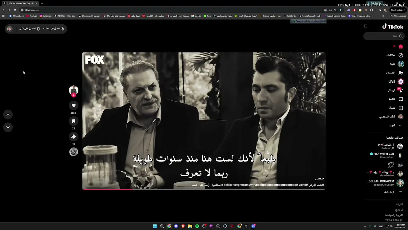Open a new browser tab
Image resolution: width=408 pixels, height=230 pixels.
[x=42, y=3]
